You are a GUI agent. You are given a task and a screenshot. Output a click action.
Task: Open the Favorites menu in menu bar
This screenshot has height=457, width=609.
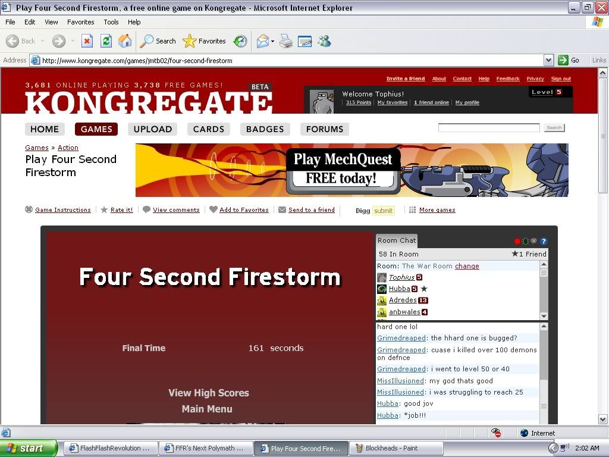pos(81,22)
